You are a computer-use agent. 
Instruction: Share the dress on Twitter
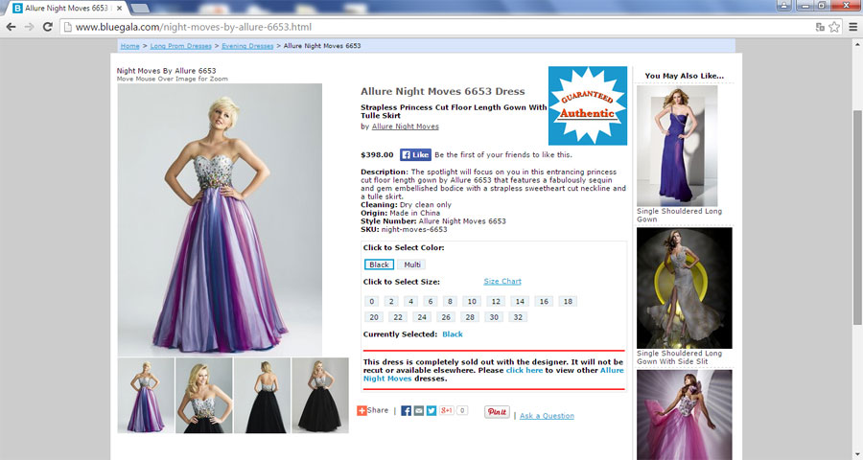431,410
